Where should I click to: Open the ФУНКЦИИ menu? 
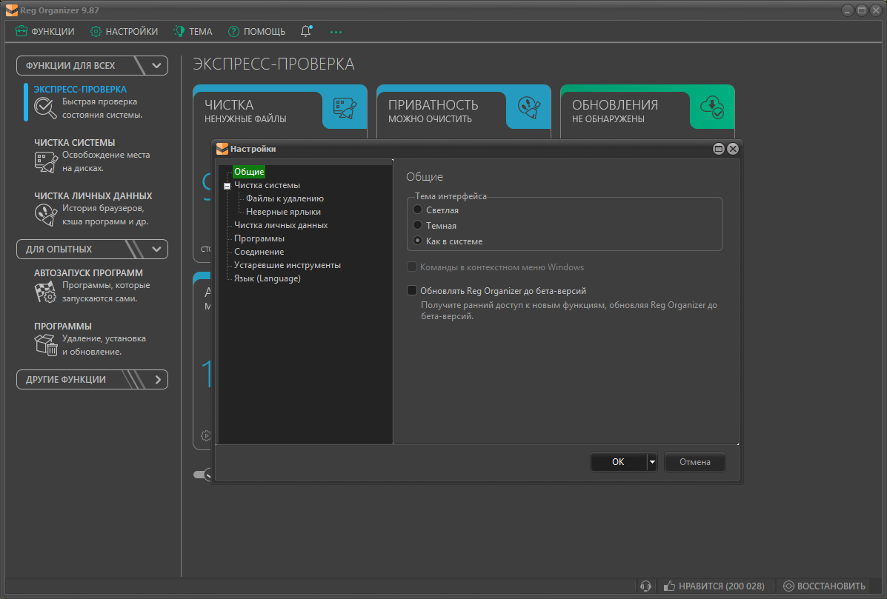[44, 31]
